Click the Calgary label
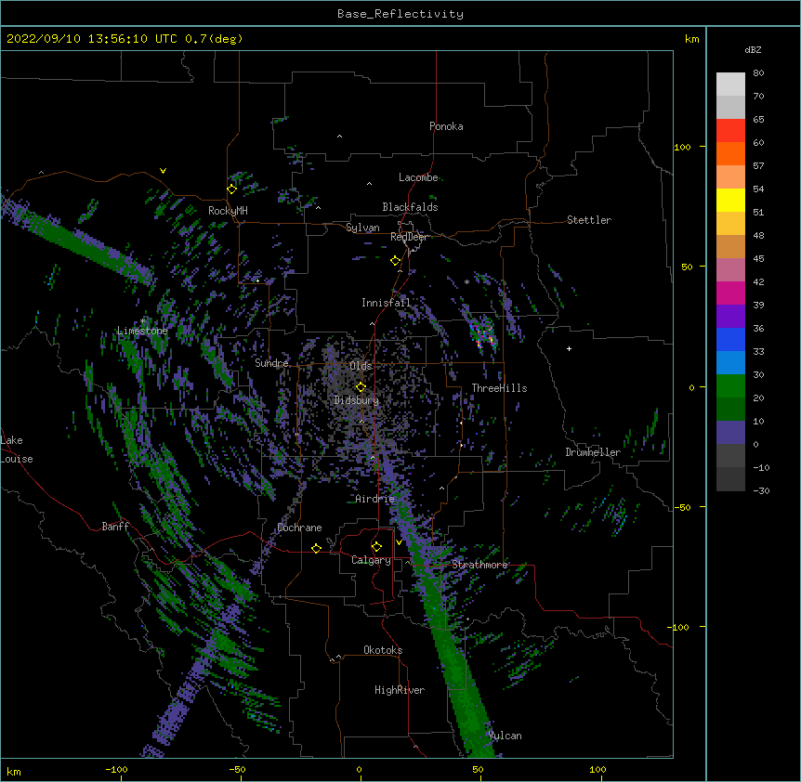Screen dimensions: 801x782 click(x=371, y=560)
